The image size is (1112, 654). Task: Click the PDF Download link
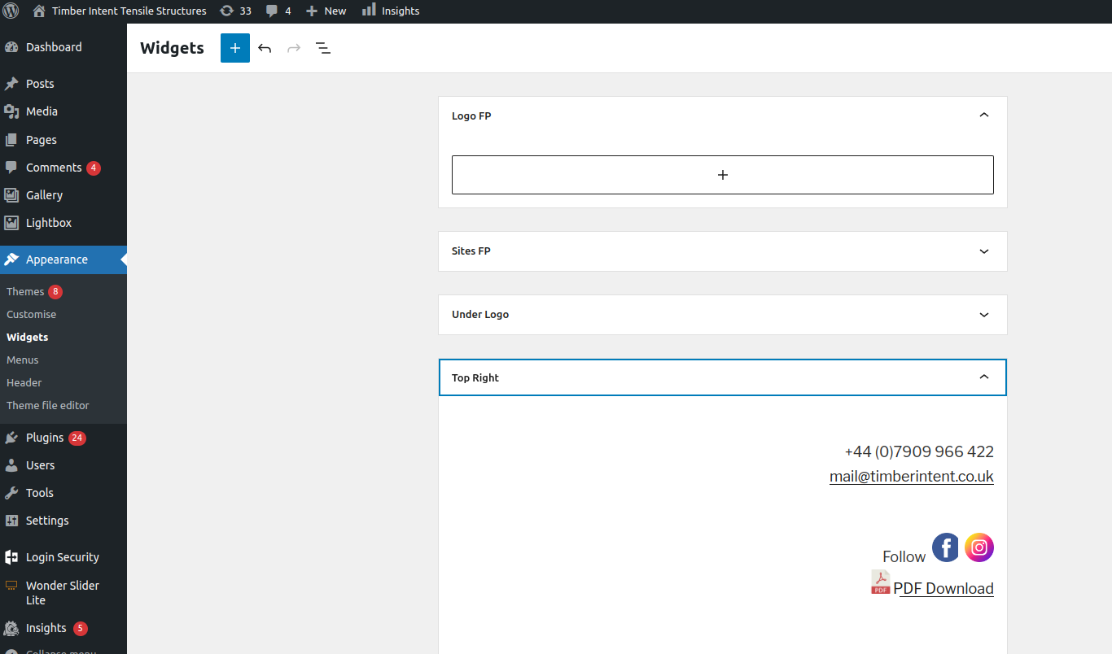[943, 588]
